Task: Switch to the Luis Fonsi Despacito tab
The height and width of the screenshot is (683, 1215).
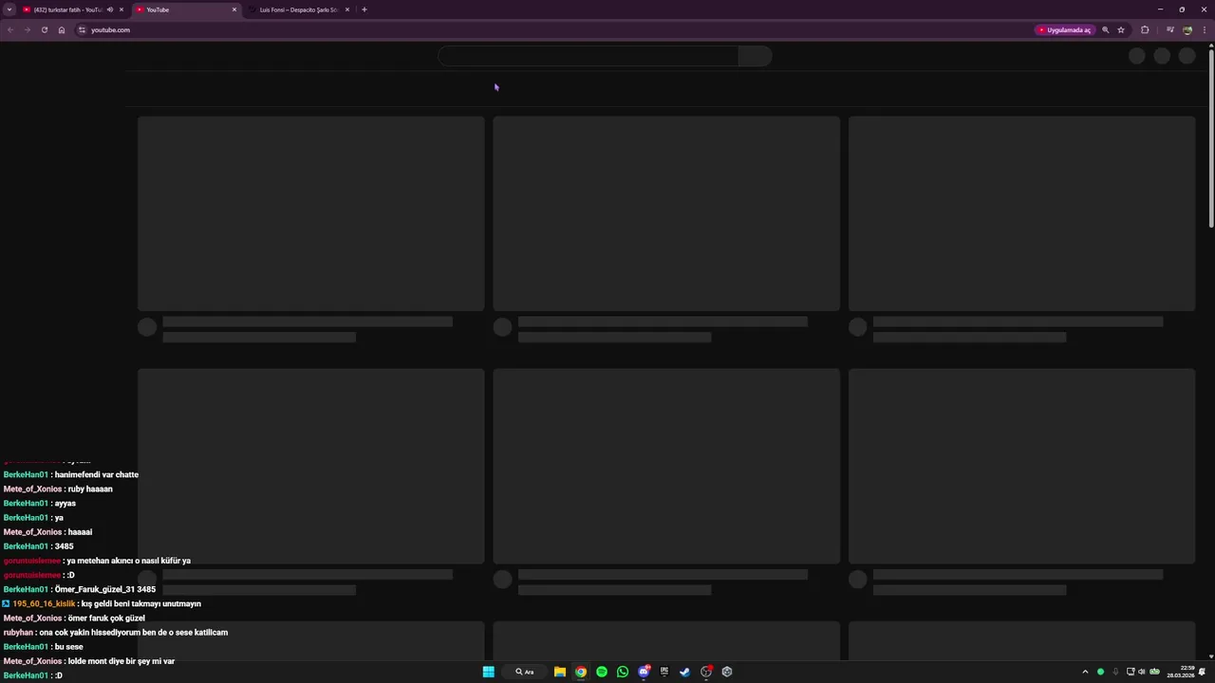Action: [x=298, y=9]
